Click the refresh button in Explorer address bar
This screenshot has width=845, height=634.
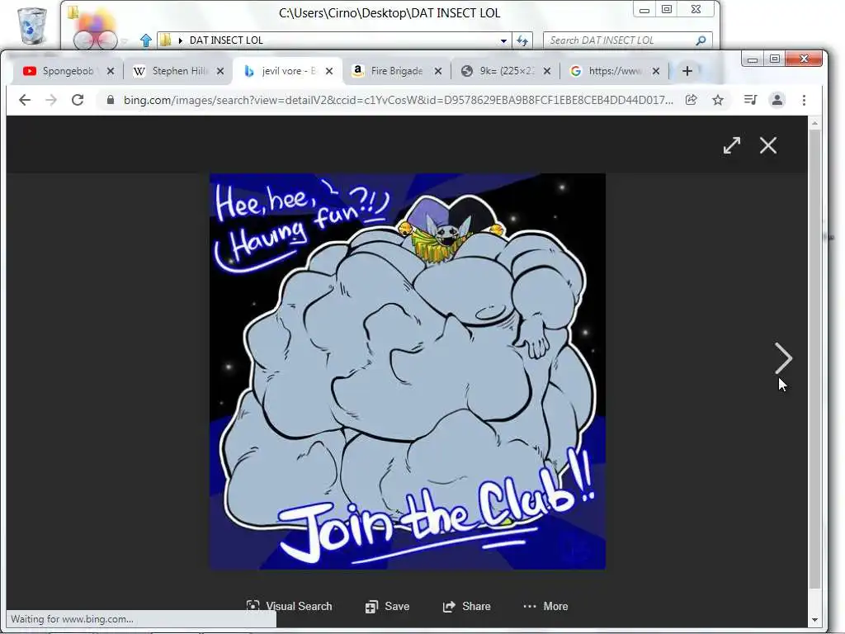[x=522, y=40]
